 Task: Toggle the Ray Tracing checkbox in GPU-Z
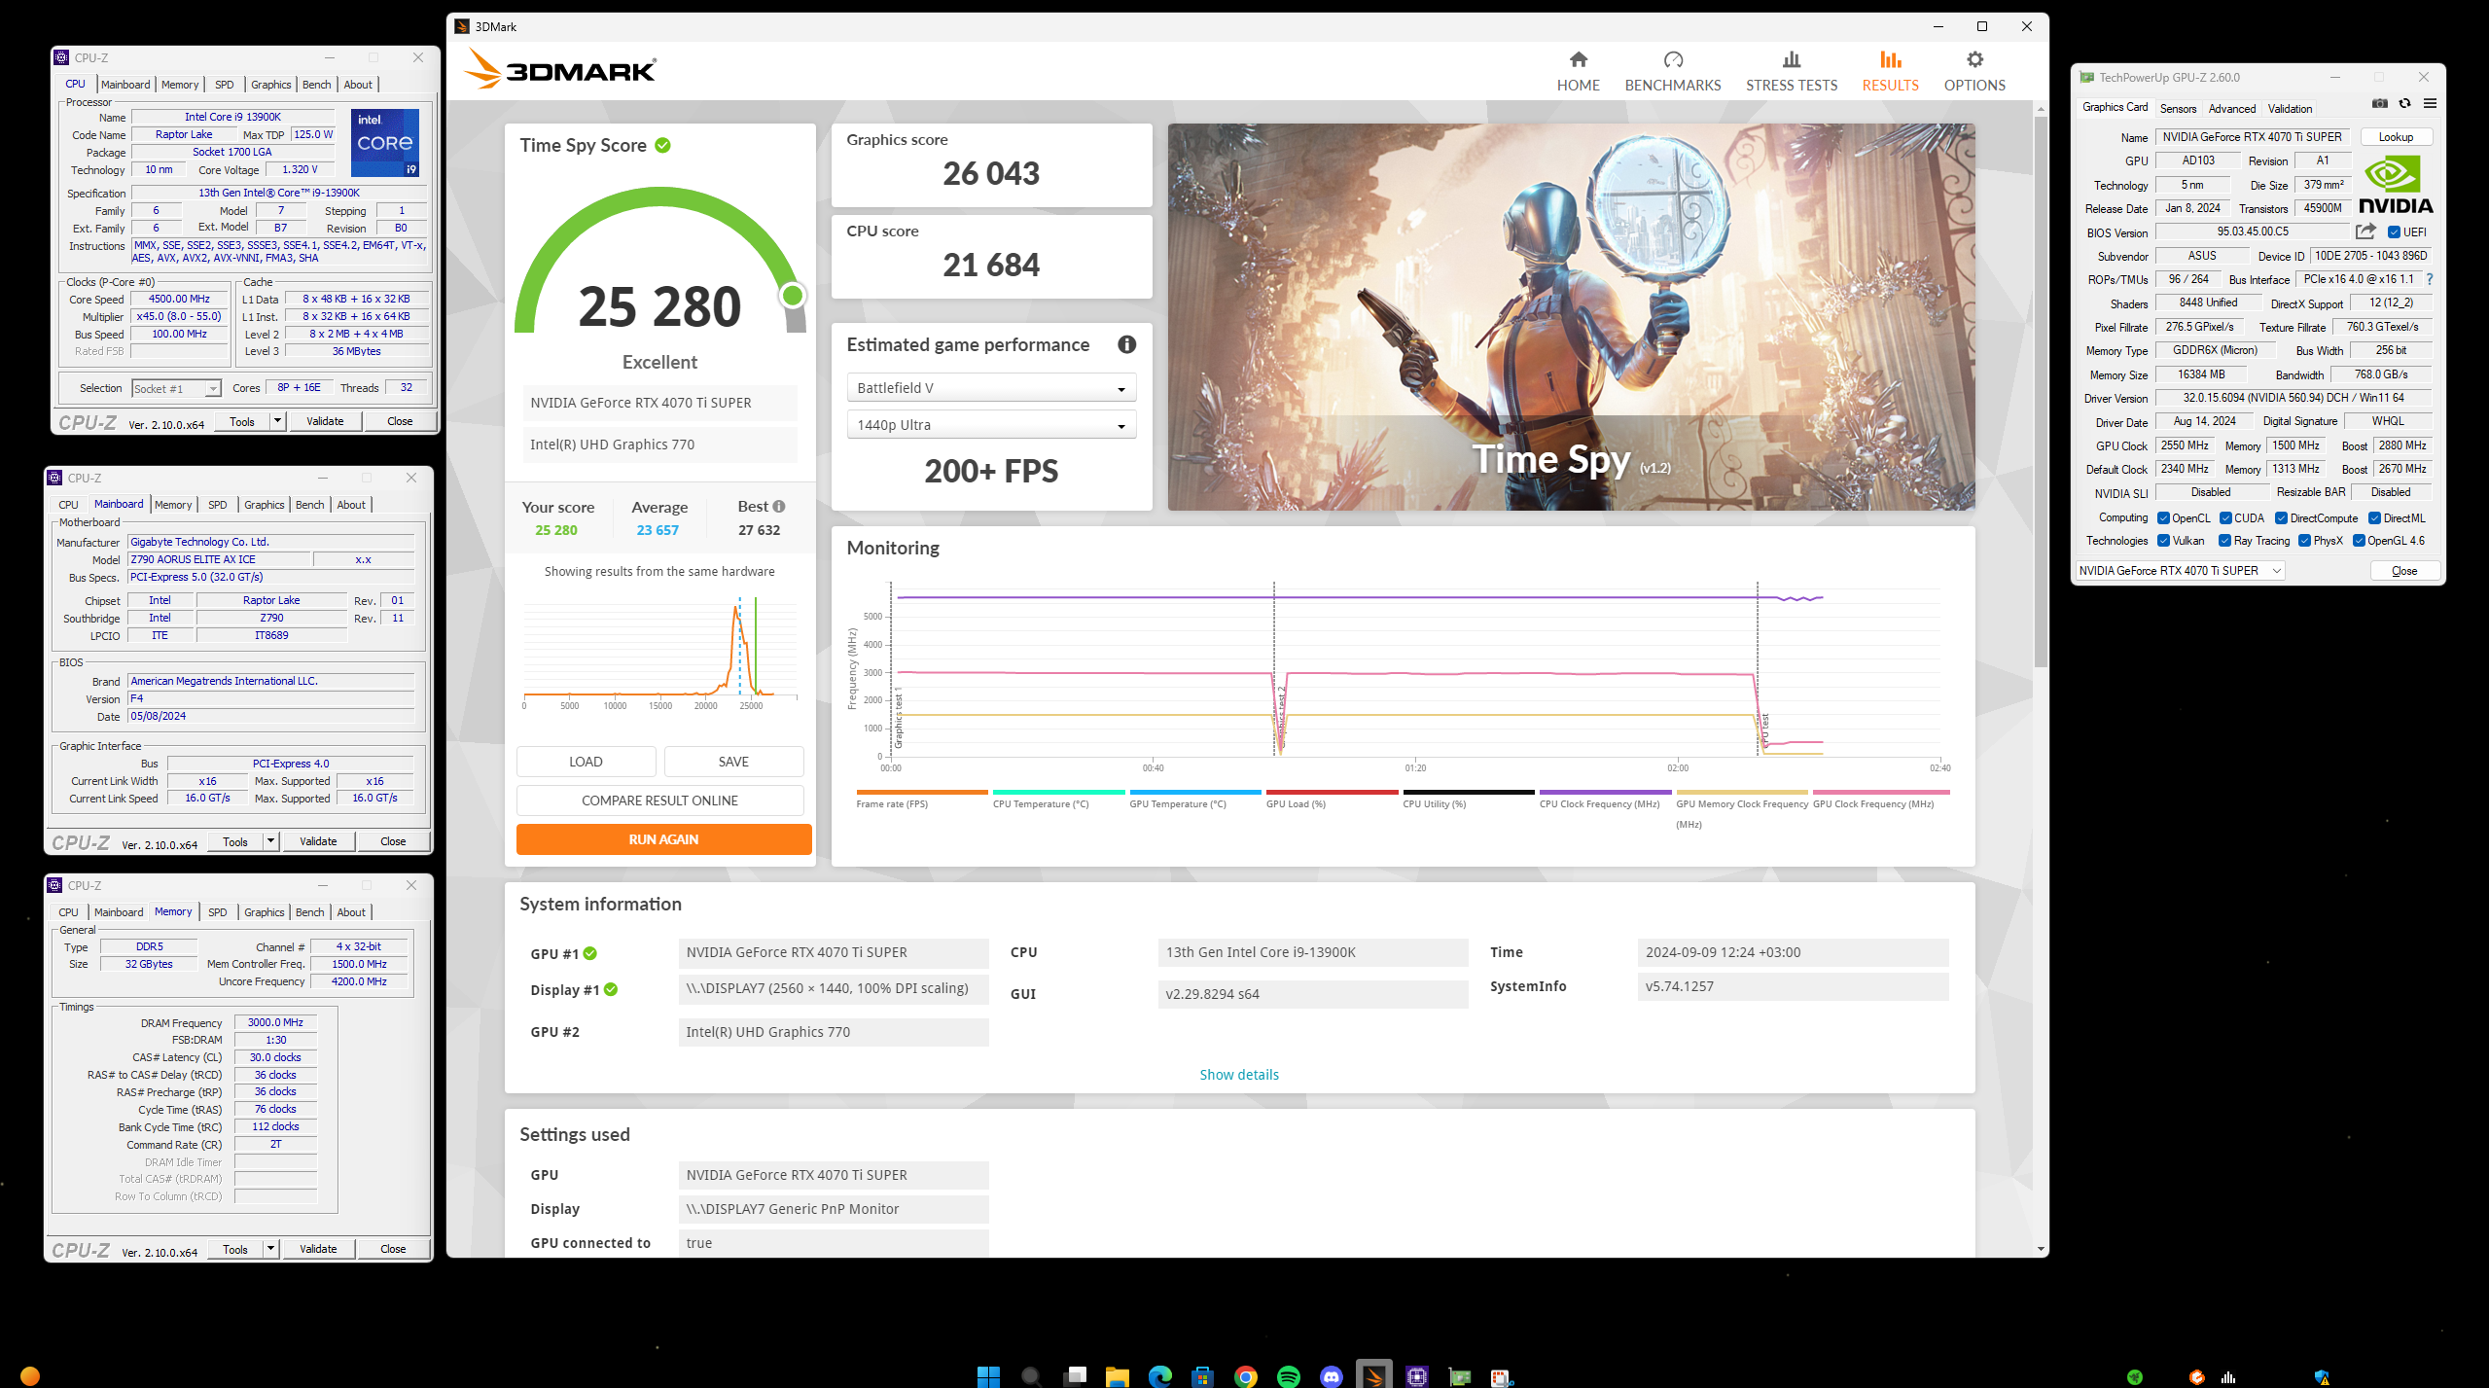tap(2224, 540)
